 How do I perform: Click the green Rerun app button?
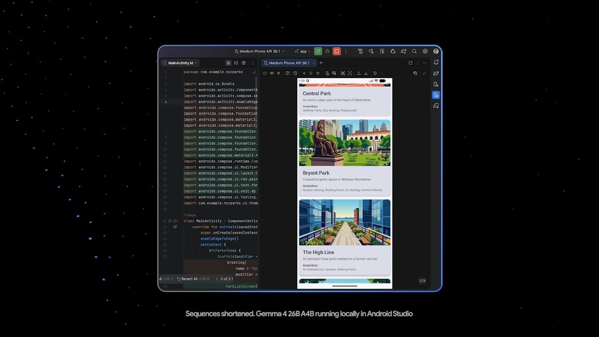[x=318, y=51]
